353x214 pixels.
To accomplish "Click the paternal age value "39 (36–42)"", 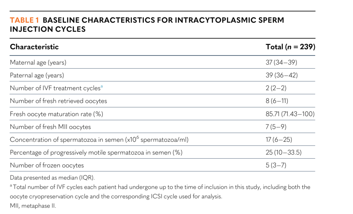I will click(x=281, y=75).
